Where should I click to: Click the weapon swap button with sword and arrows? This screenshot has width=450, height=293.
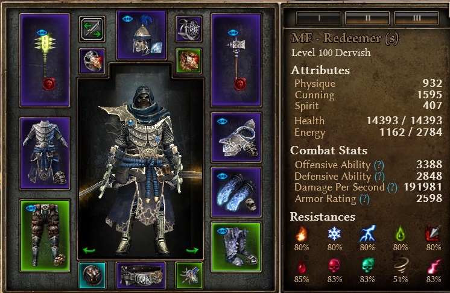[x=92, y=29]
